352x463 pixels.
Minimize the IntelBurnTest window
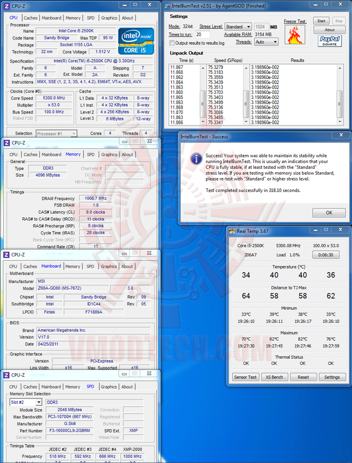pos(316,4)
